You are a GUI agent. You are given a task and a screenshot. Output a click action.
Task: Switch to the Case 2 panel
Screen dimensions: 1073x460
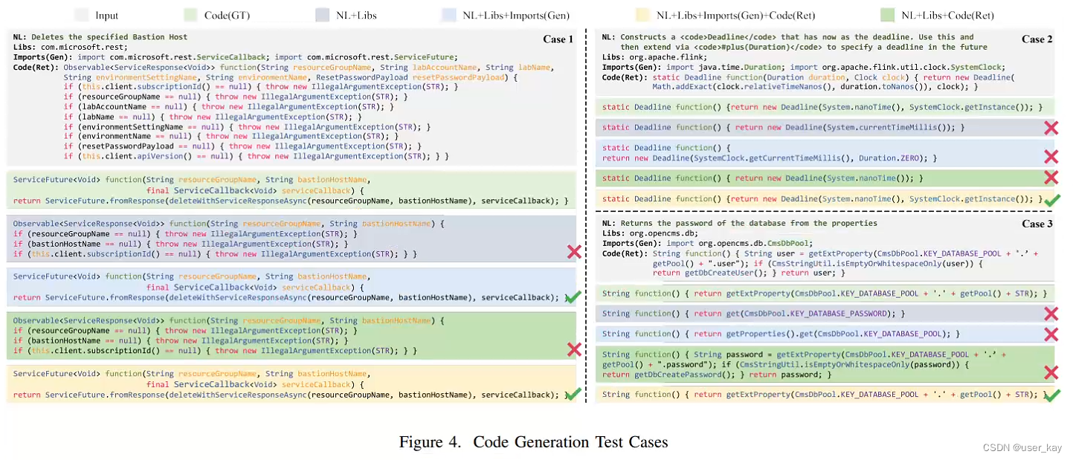pyautogui.click(x=1036, y=39)
